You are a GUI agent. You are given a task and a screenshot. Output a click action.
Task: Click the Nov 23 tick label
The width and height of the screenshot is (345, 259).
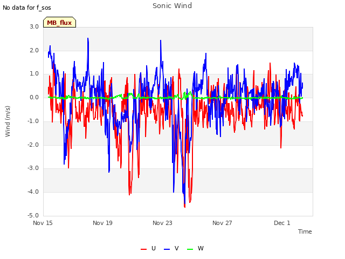point(162,223)
